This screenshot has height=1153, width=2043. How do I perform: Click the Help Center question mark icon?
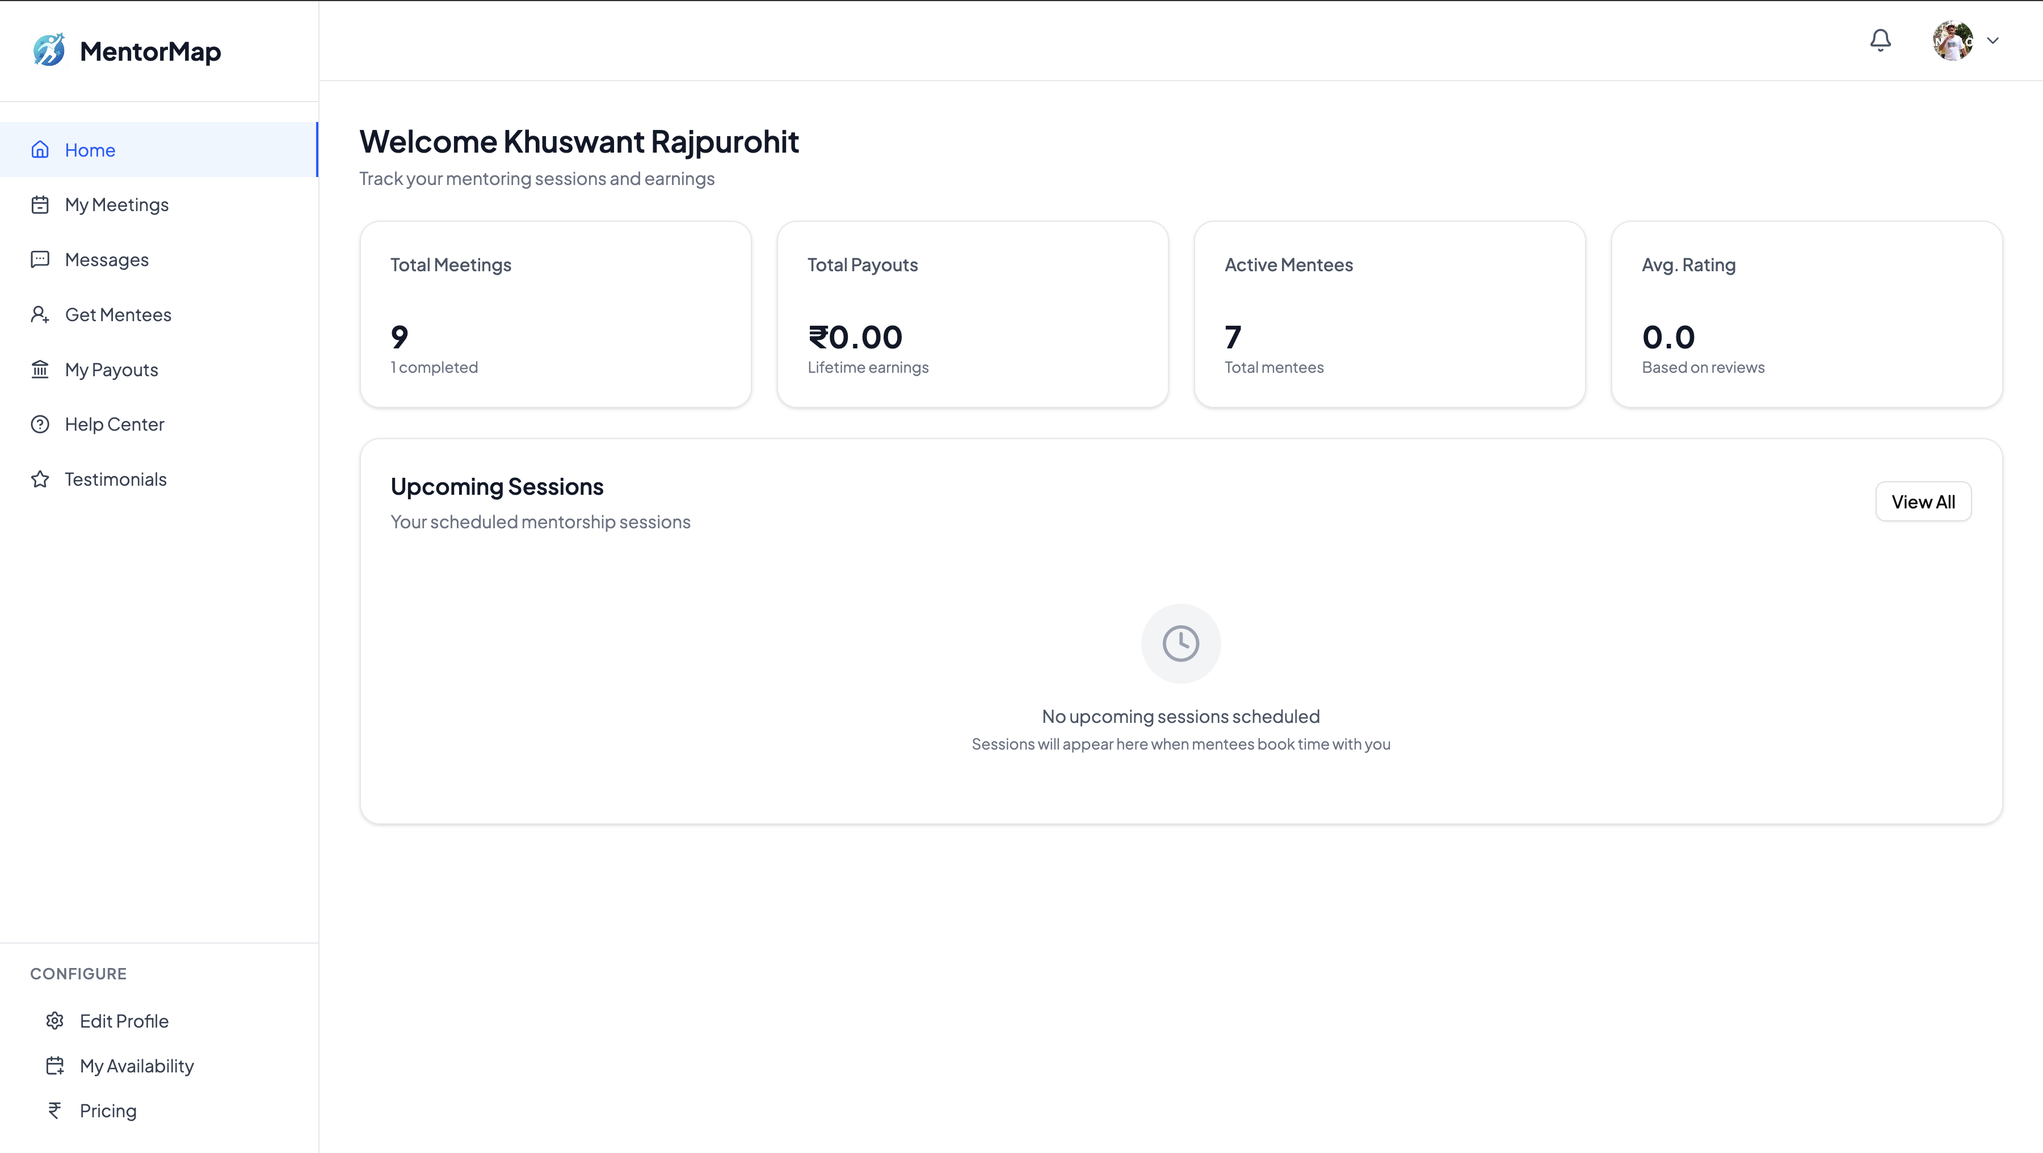40,423
